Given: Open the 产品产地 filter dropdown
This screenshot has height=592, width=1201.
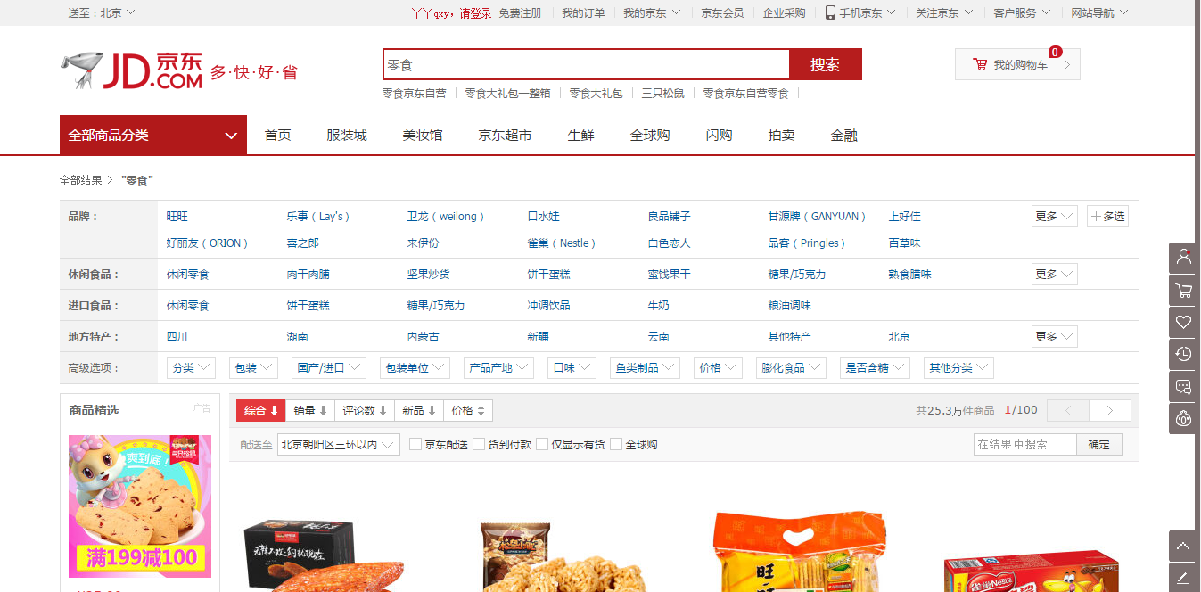Looking at the screenshot, I should coord(499,368).
